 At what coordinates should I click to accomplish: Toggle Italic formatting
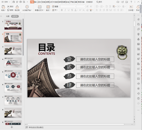tap(65, 10)
